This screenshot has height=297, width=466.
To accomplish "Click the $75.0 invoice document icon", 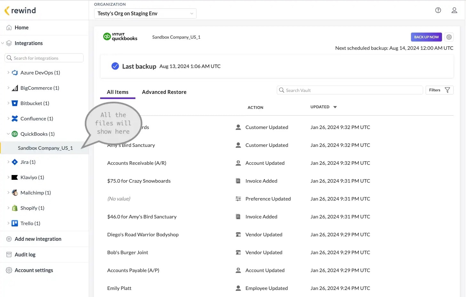I will tap(238, 181).
